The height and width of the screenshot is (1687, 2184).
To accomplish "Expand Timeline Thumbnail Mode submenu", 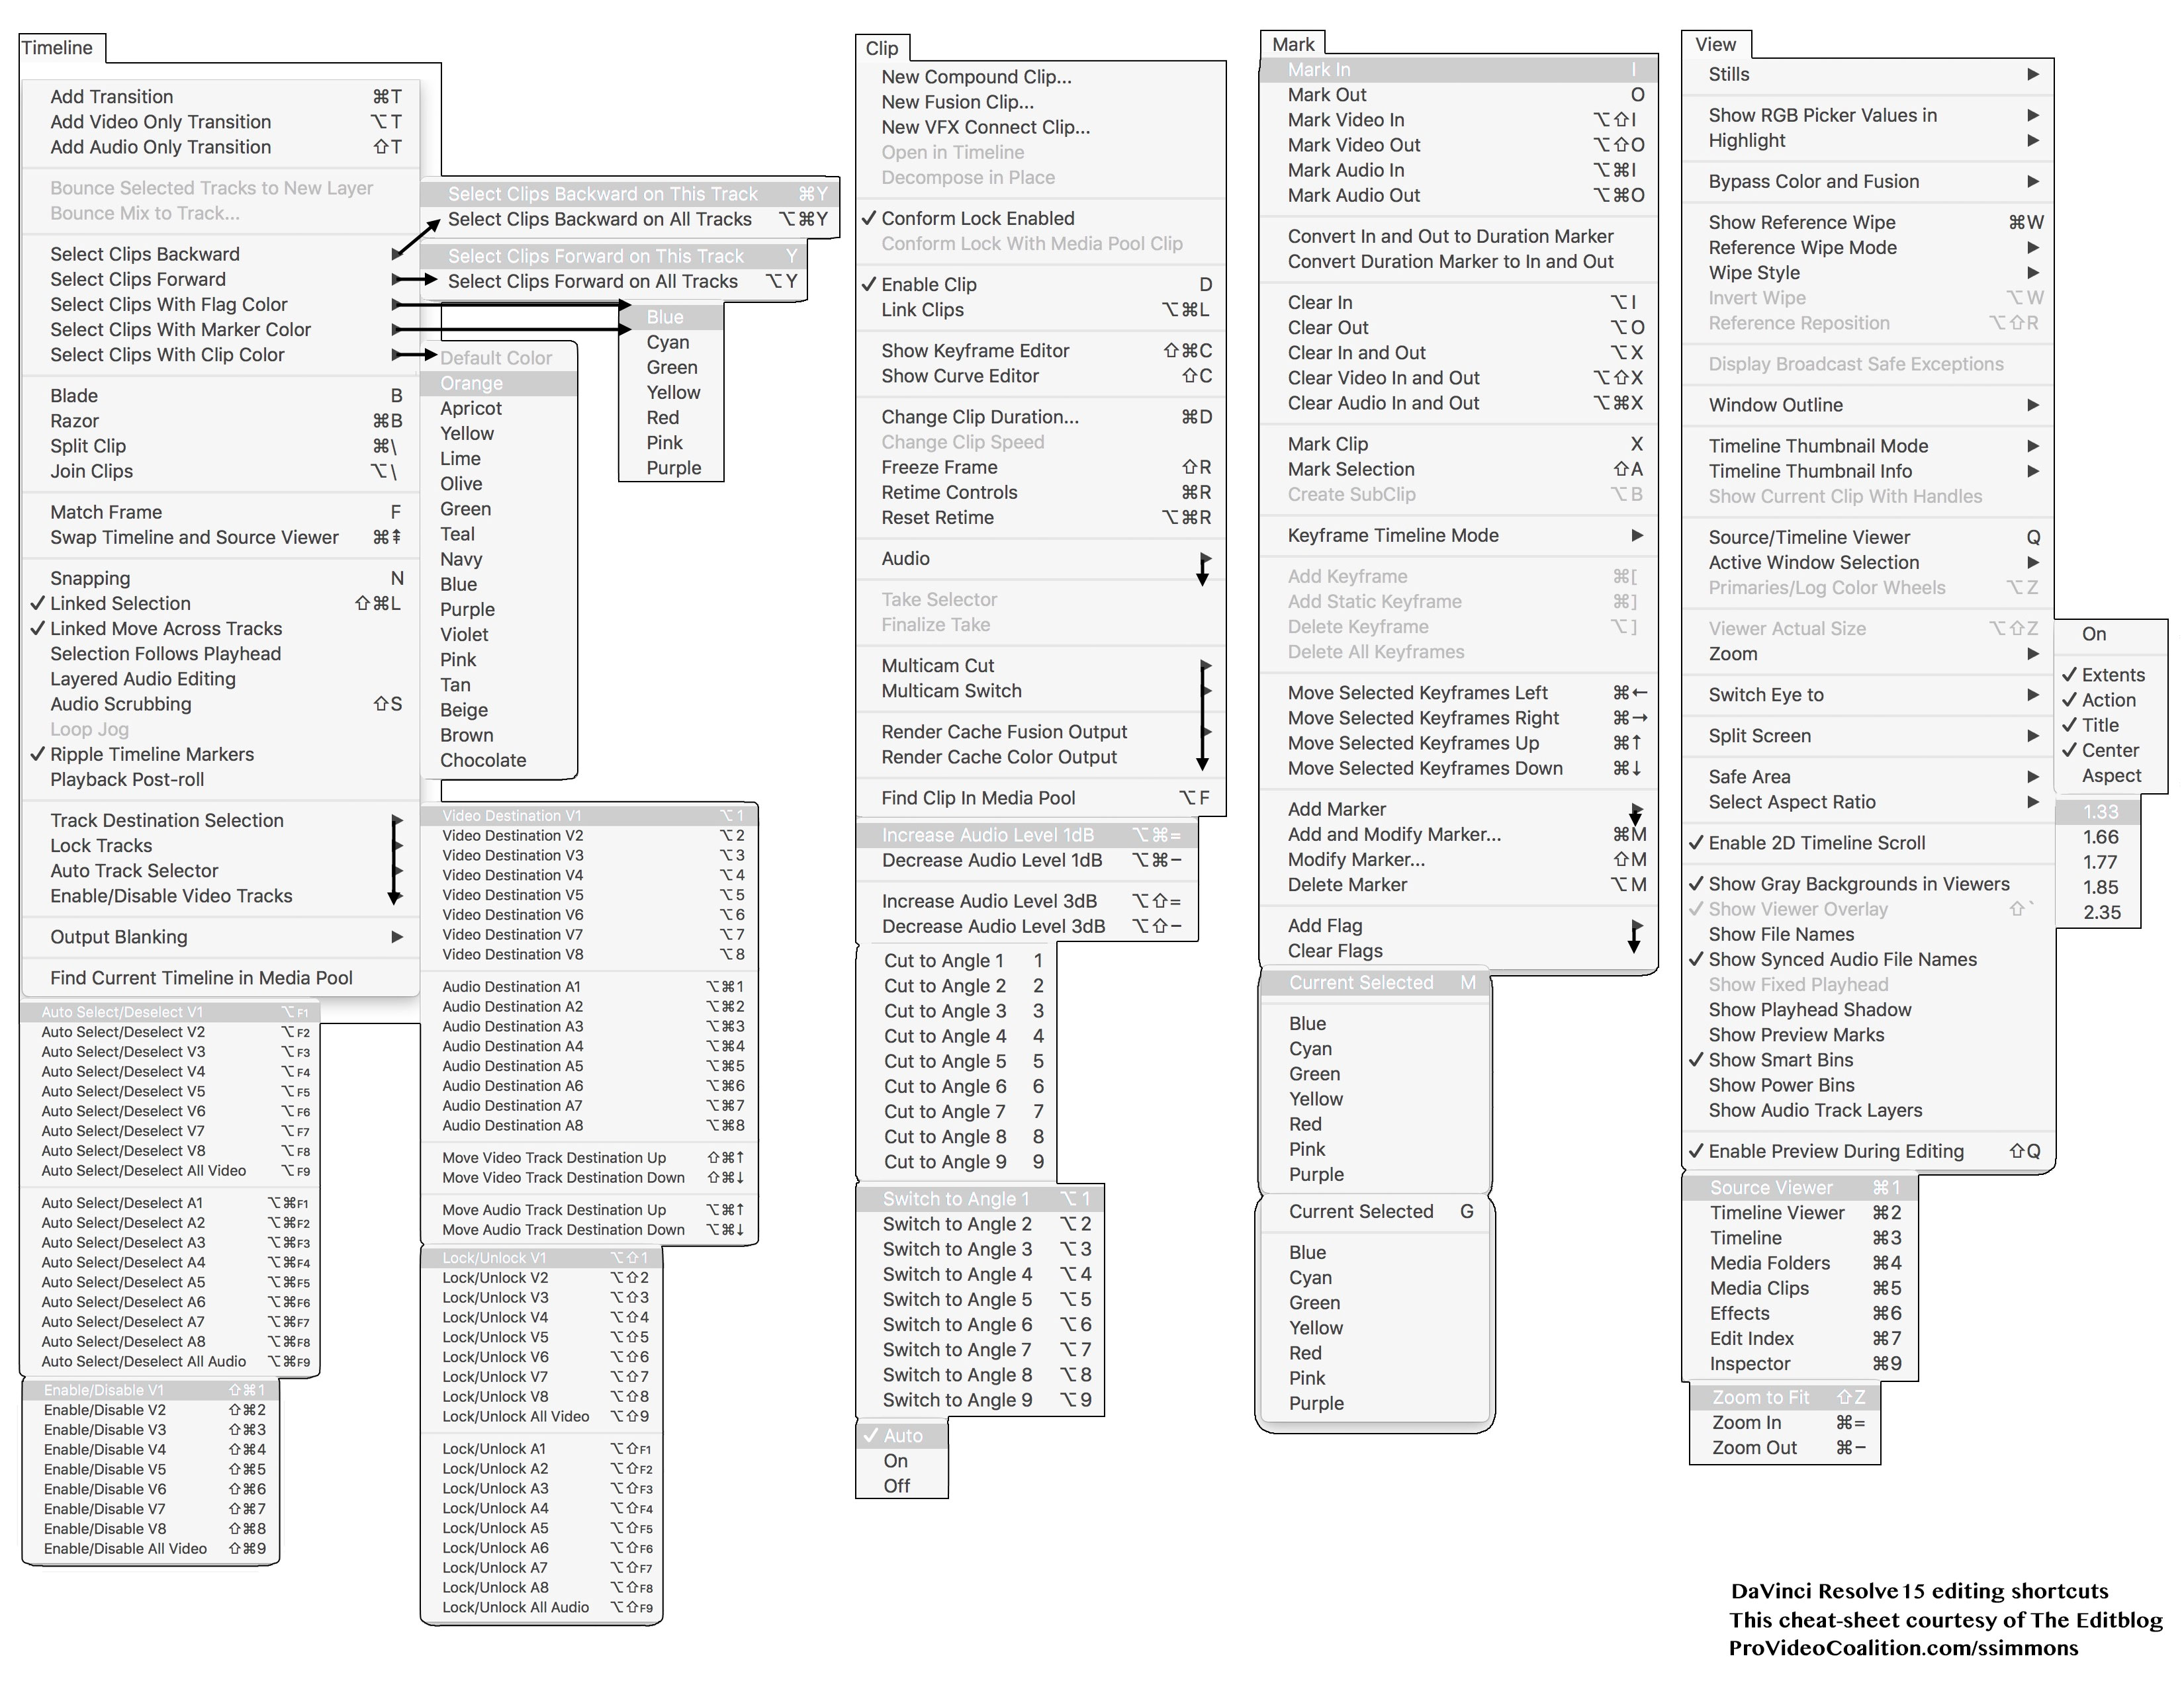I will [x=1868, y=446].
